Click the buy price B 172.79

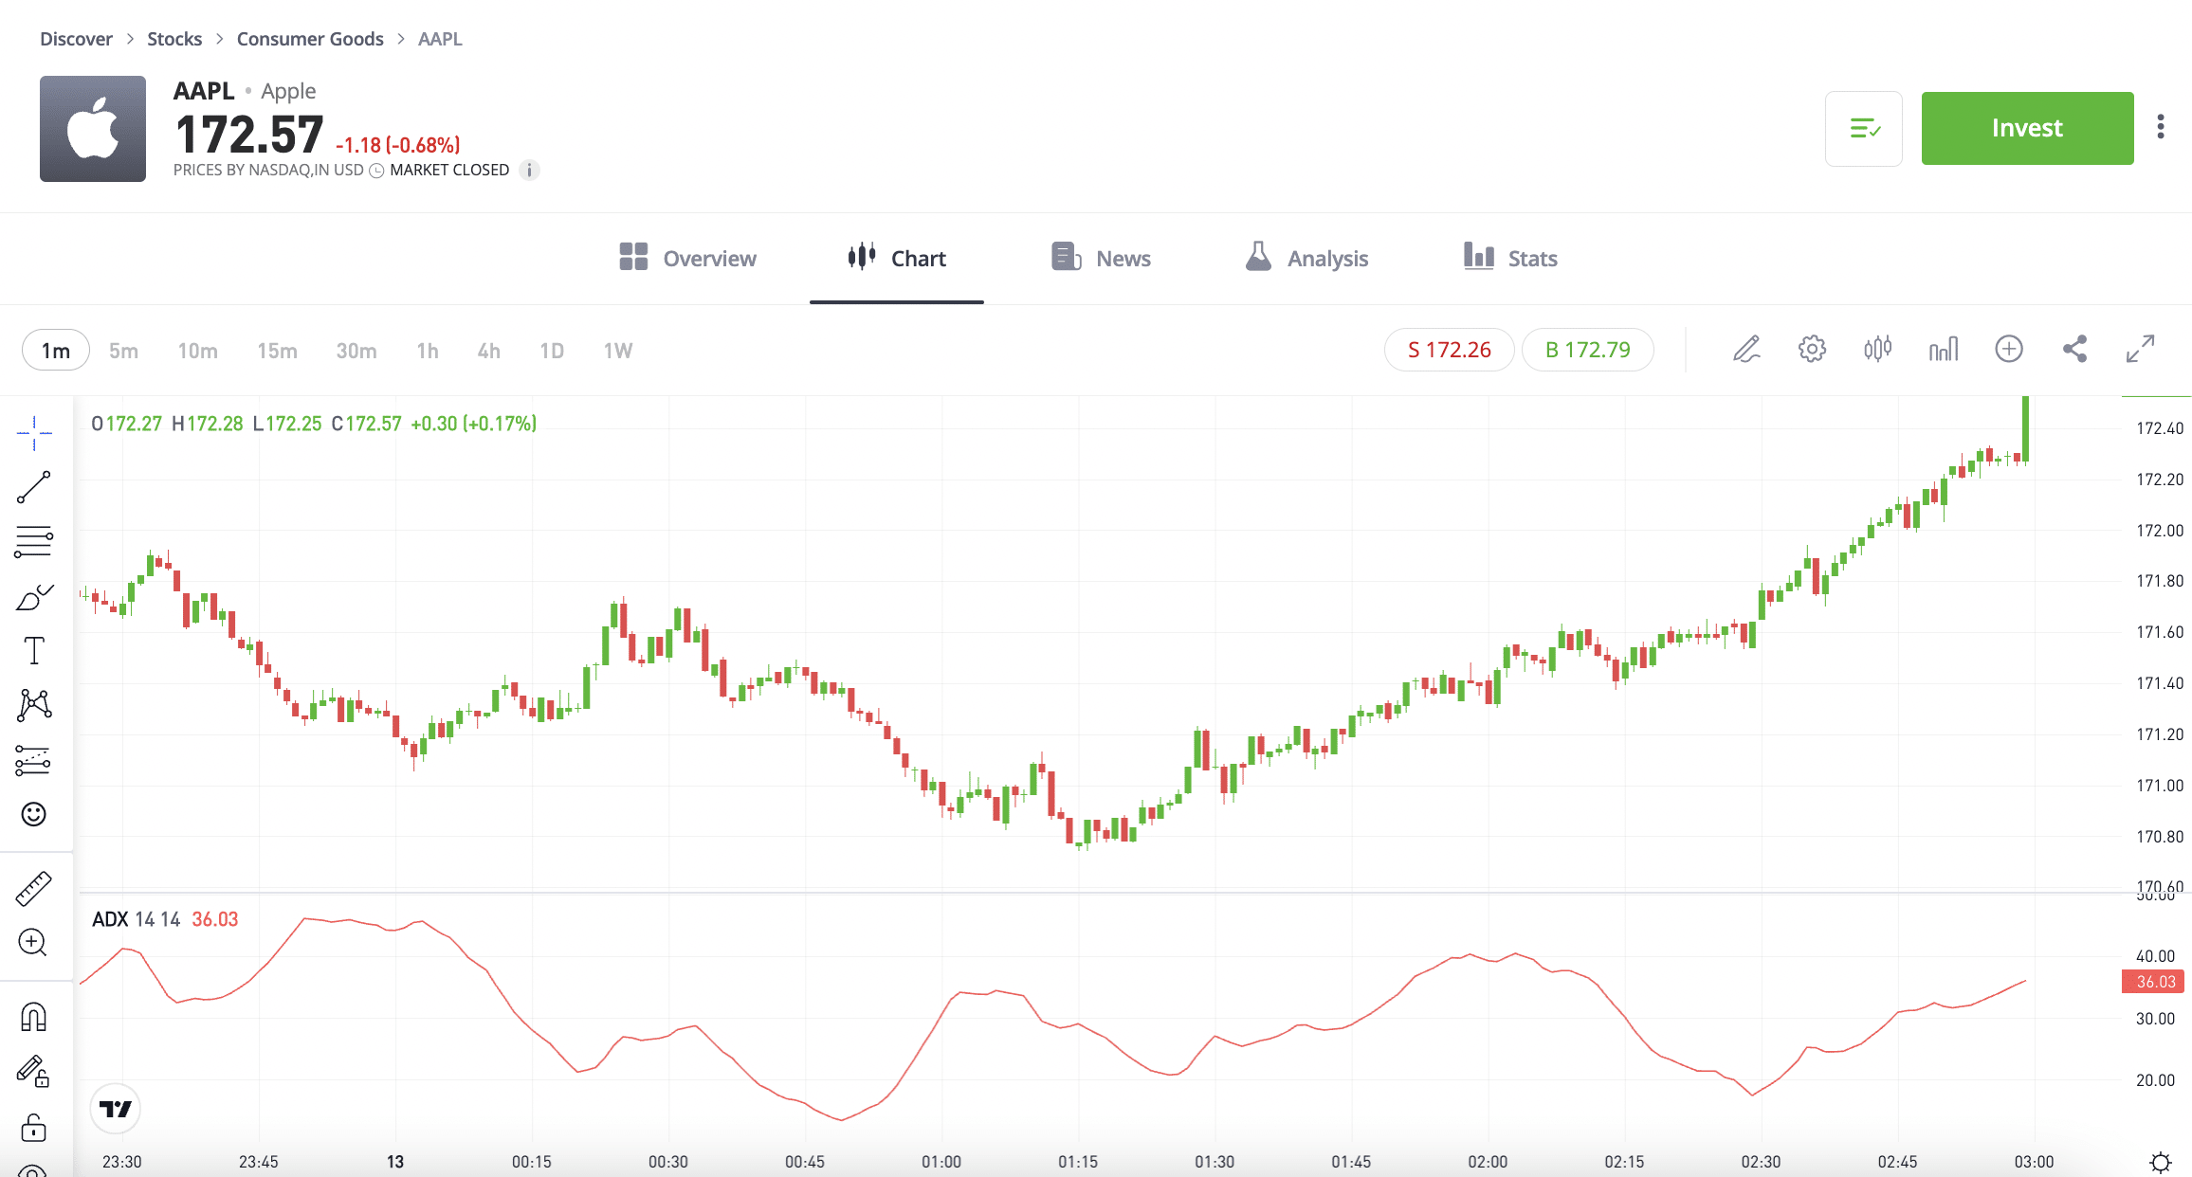(x=1588, y=350)
